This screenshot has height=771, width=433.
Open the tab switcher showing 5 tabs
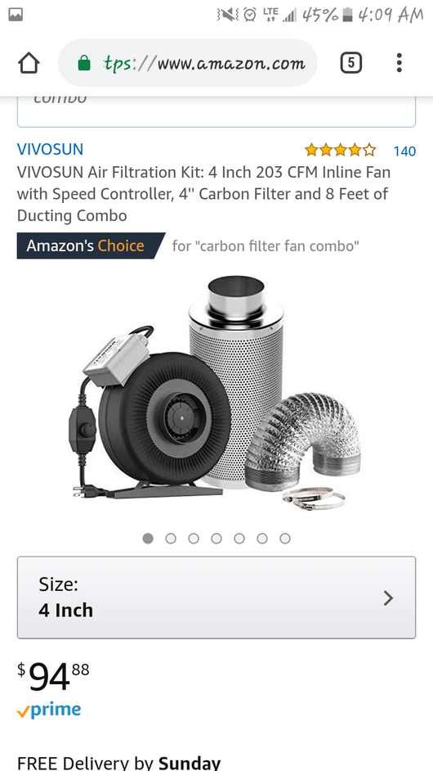point(351,63)
